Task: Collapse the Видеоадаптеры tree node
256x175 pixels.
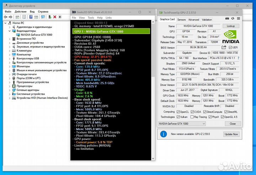Action: pyautogui.click(x=9, y=31)
